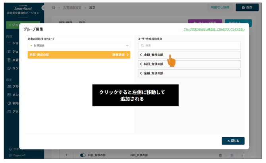
Task: Click the group-not-found help link
Action: point(214,29)
